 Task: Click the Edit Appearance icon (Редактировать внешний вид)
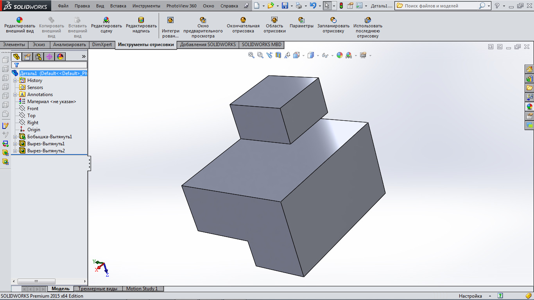[20, 20]
